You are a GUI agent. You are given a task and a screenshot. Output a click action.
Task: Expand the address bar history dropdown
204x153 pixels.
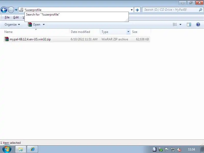pos(132,10)
